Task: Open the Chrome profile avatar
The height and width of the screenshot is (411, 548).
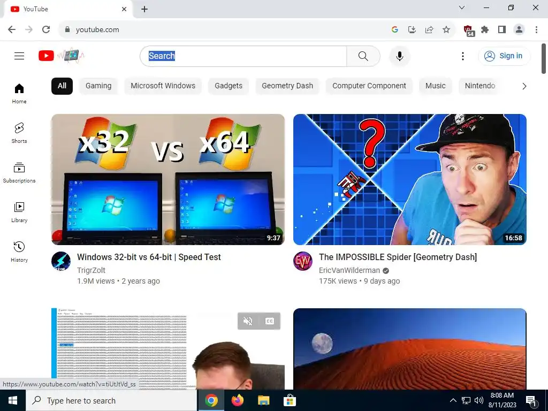Action: (519, 30)
